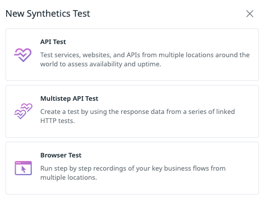265x201 pixels.
Task: Click the New Synthetics Test heading
Action: pos(48,14)
